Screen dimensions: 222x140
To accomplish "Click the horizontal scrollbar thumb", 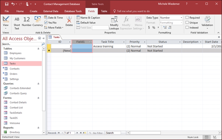I will [x=145, y=133].
